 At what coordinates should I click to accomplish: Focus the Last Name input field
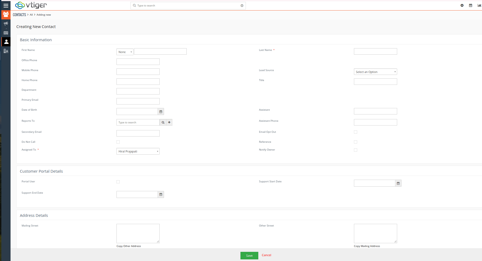click(376, 51)
